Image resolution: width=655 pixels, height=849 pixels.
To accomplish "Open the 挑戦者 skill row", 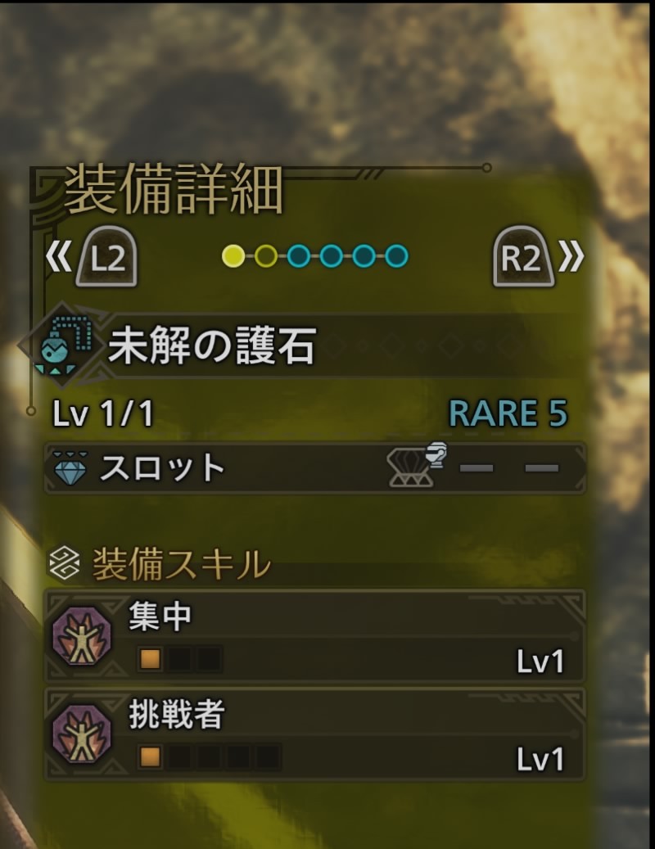I will pos(314,734).
